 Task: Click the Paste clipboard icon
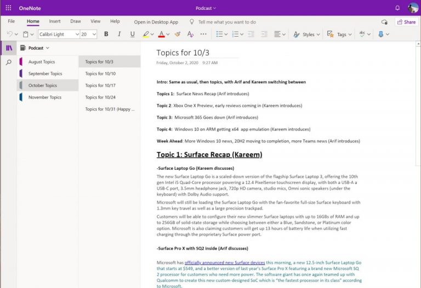[x=26, y=34]
